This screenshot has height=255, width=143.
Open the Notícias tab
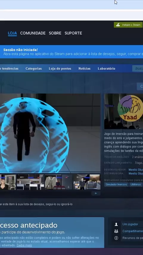84,69
